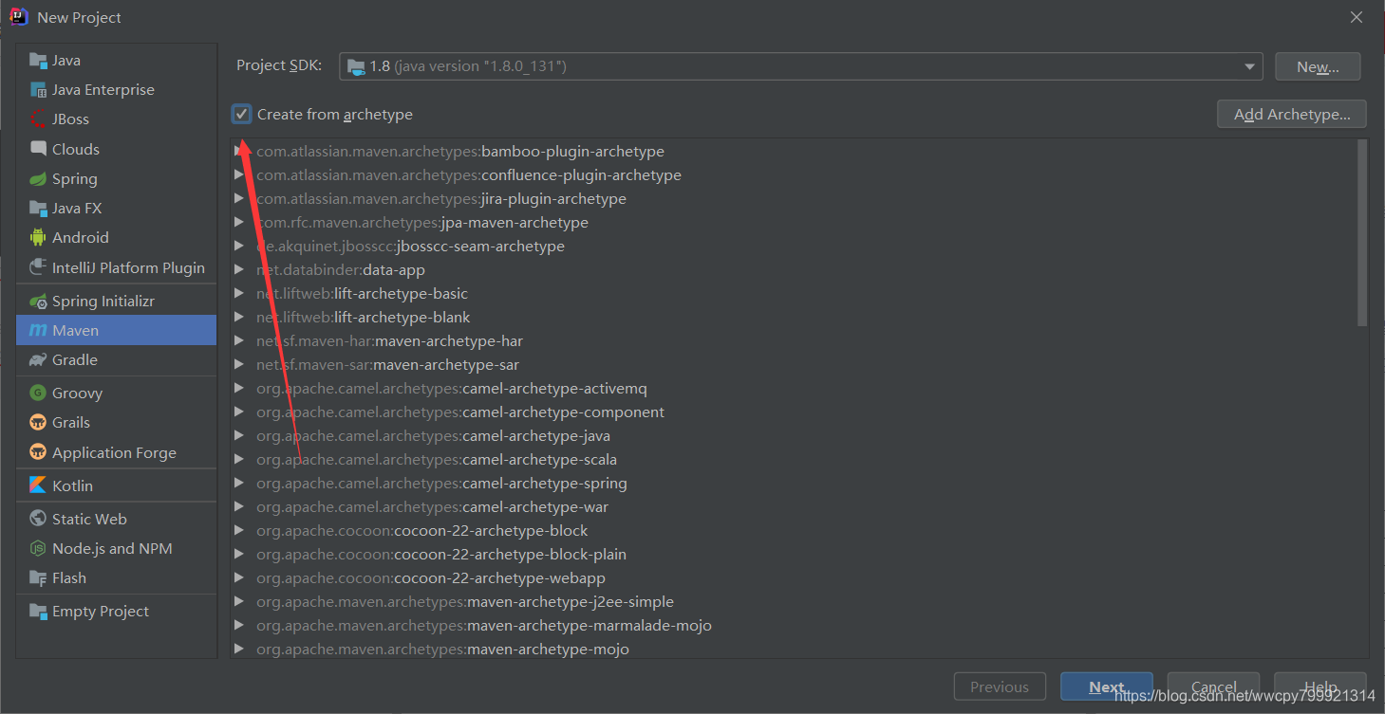Click the JBoss icon in sidebar
The height and width of the screenshot is (714, 1385).
(x=38, y=119)
